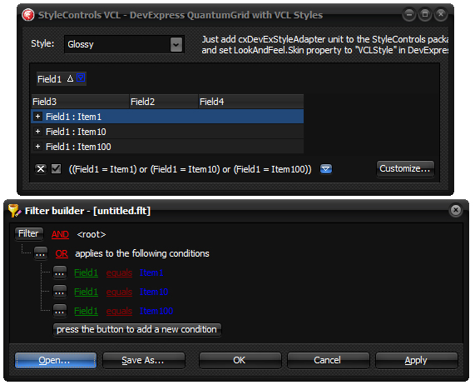Click the filter expression text in the filter bar
Image resolution: width=475 pixels, height=385 pixels.
[x=190, y=169]
